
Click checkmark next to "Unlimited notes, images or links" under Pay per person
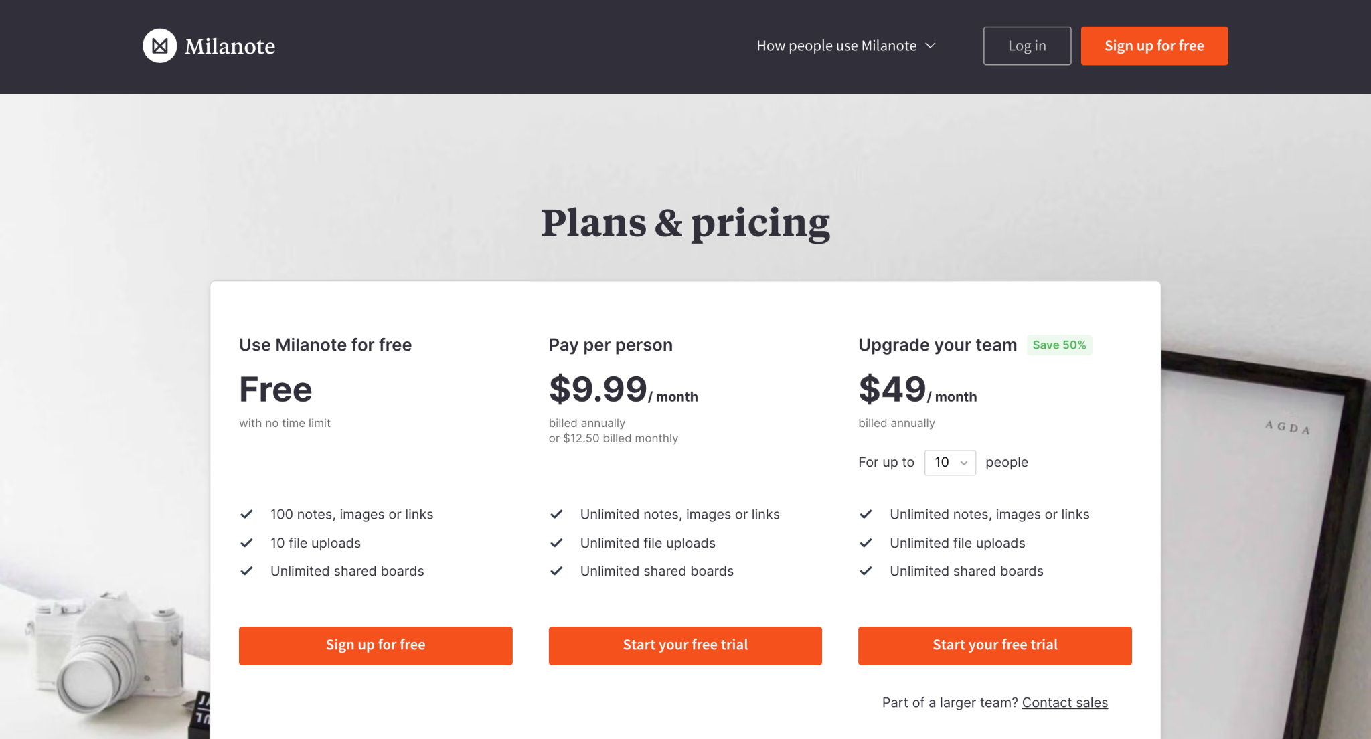click(x=556, y=514)
